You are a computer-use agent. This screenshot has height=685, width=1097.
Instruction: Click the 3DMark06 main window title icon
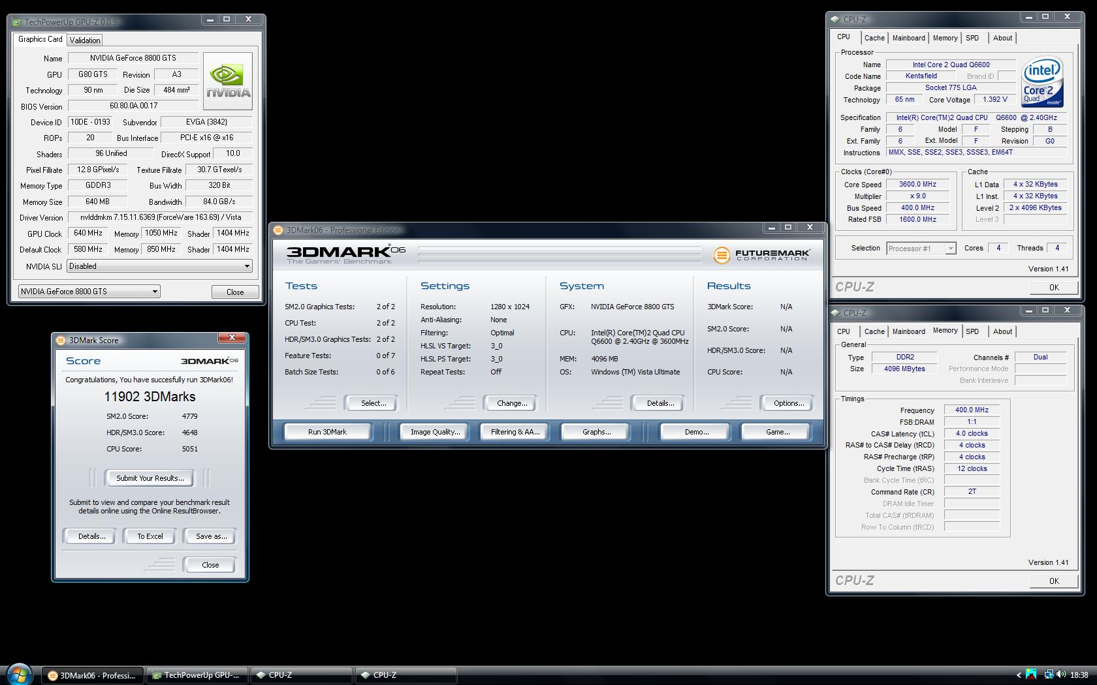click(278, 230)
